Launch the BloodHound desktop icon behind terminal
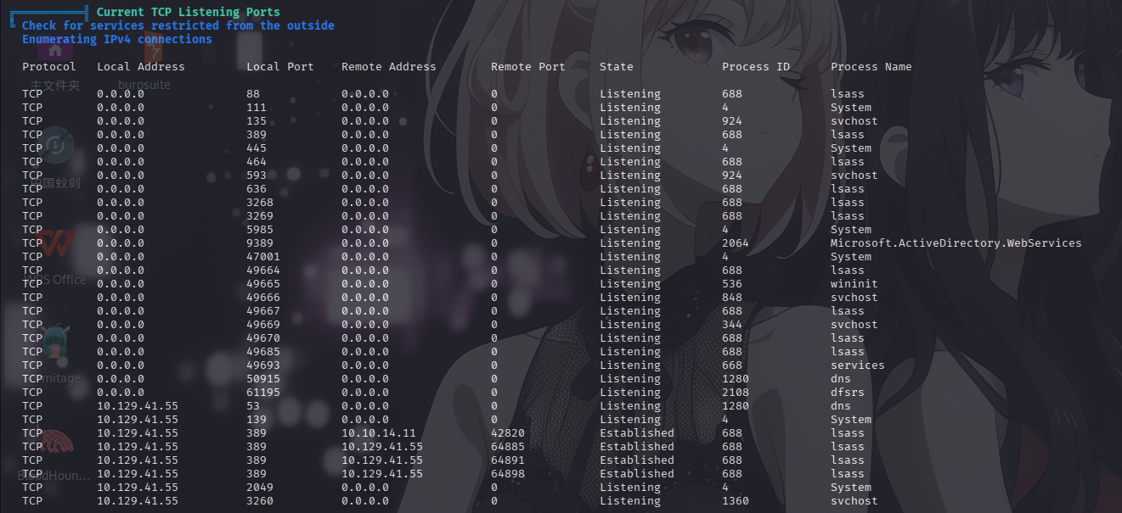The image size is (1122, 513). click(x=54, y=453)
